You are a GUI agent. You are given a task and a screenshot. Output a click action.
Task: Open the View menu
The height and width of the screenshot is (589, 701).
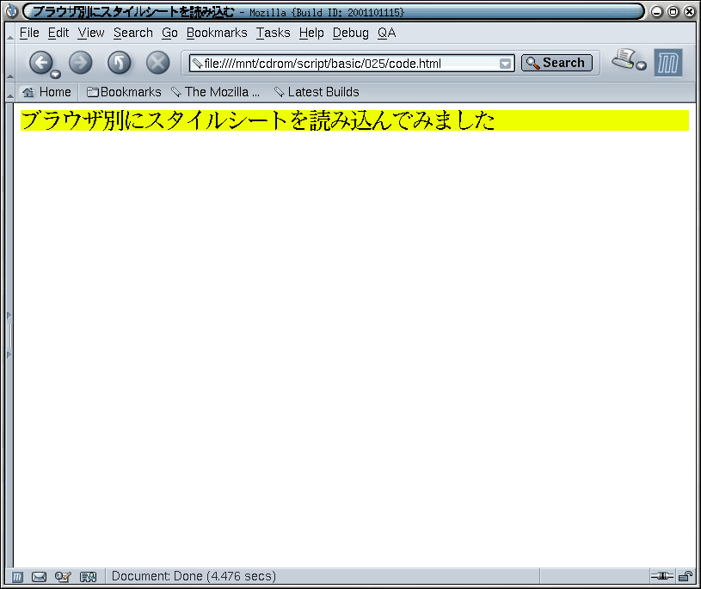coord(91,33)
